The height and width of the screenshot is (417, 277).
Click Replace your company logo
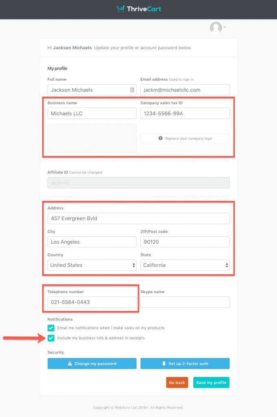[185, 138]
